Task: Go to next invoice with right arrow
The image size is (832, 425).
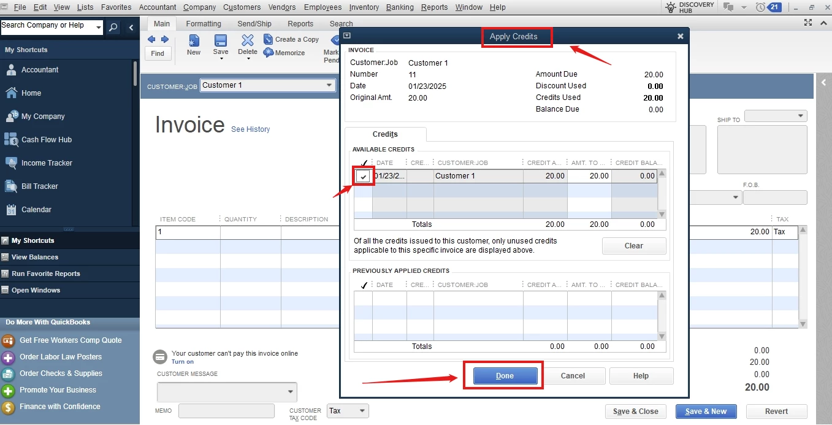Action: coord(164,39)
